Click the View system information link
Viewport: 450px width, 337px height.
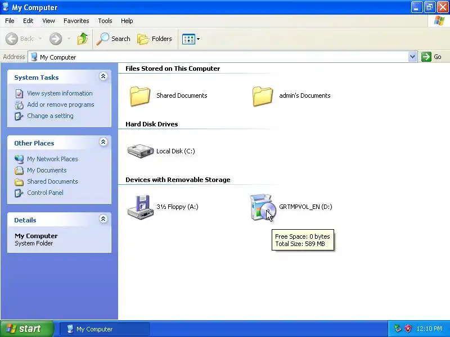(60, 93)
